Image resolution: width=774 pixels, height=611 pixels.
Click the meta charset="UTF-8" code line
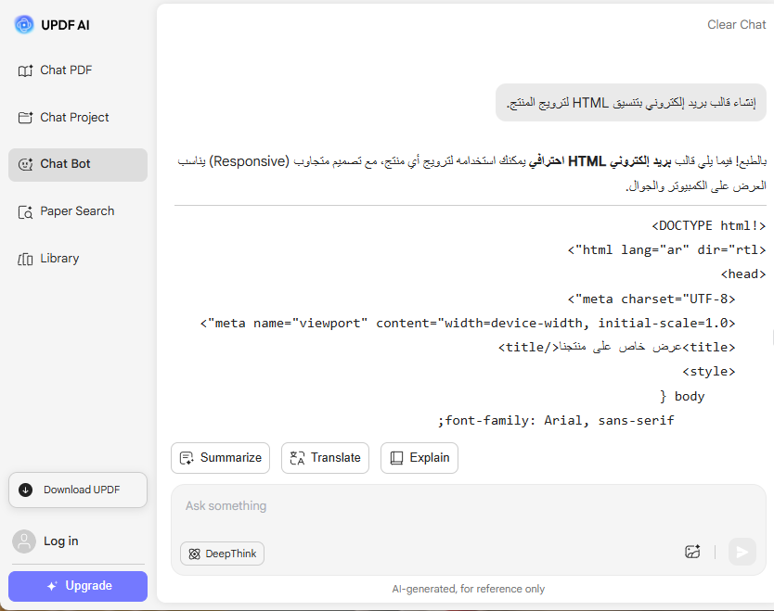651,299
